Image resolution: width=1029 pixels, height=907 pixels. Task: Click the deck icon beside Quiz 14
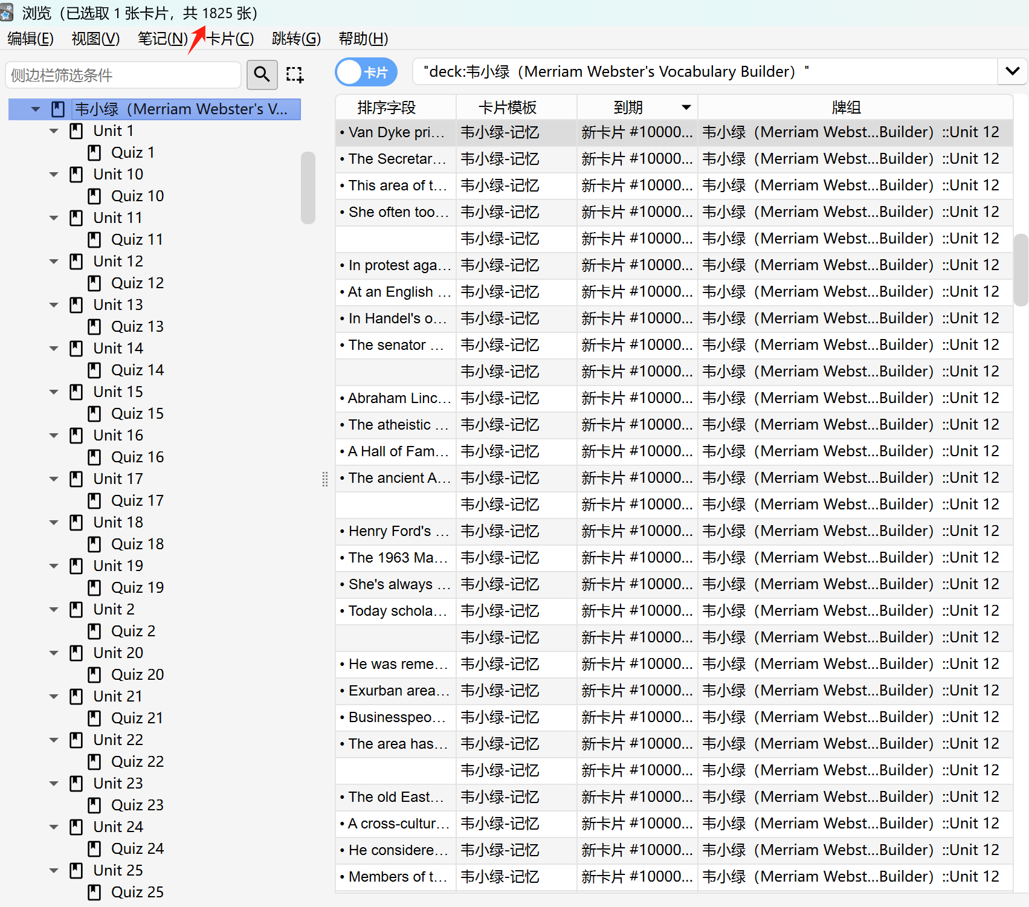94,370
